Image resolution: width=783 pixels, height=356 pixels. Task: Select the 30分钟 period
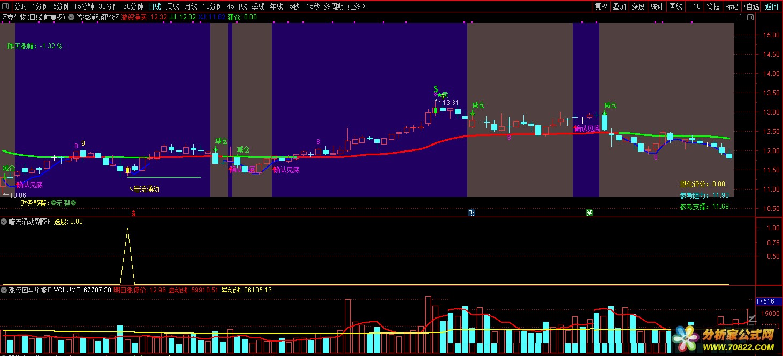(x=109, y=6)
